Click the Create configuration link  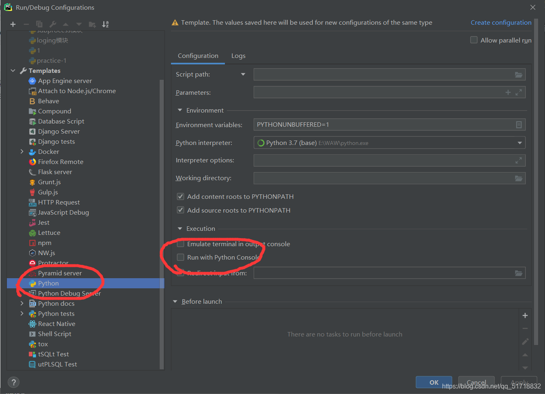(501, 23)
